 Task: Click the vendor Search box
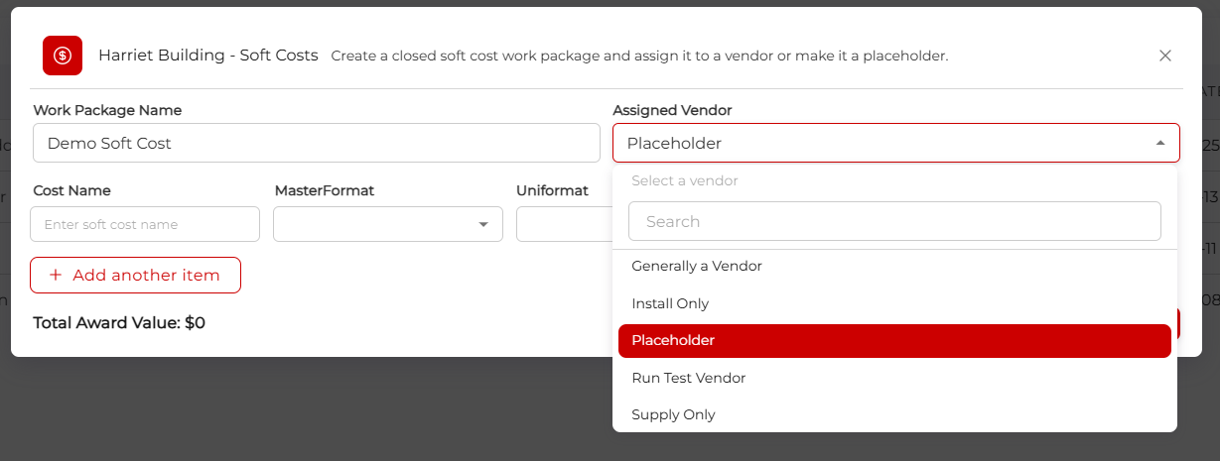894,221
